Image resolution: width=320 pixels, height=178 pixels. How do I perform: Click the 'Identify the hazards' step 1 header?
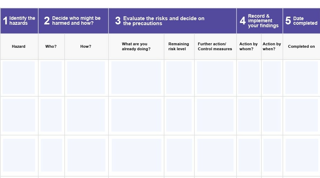coord(19,21)
